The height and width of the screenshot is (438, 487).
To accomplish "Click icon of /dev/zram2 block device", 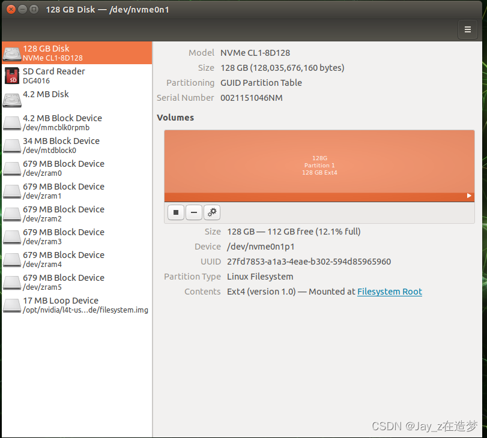I will (x=12, y=214).
